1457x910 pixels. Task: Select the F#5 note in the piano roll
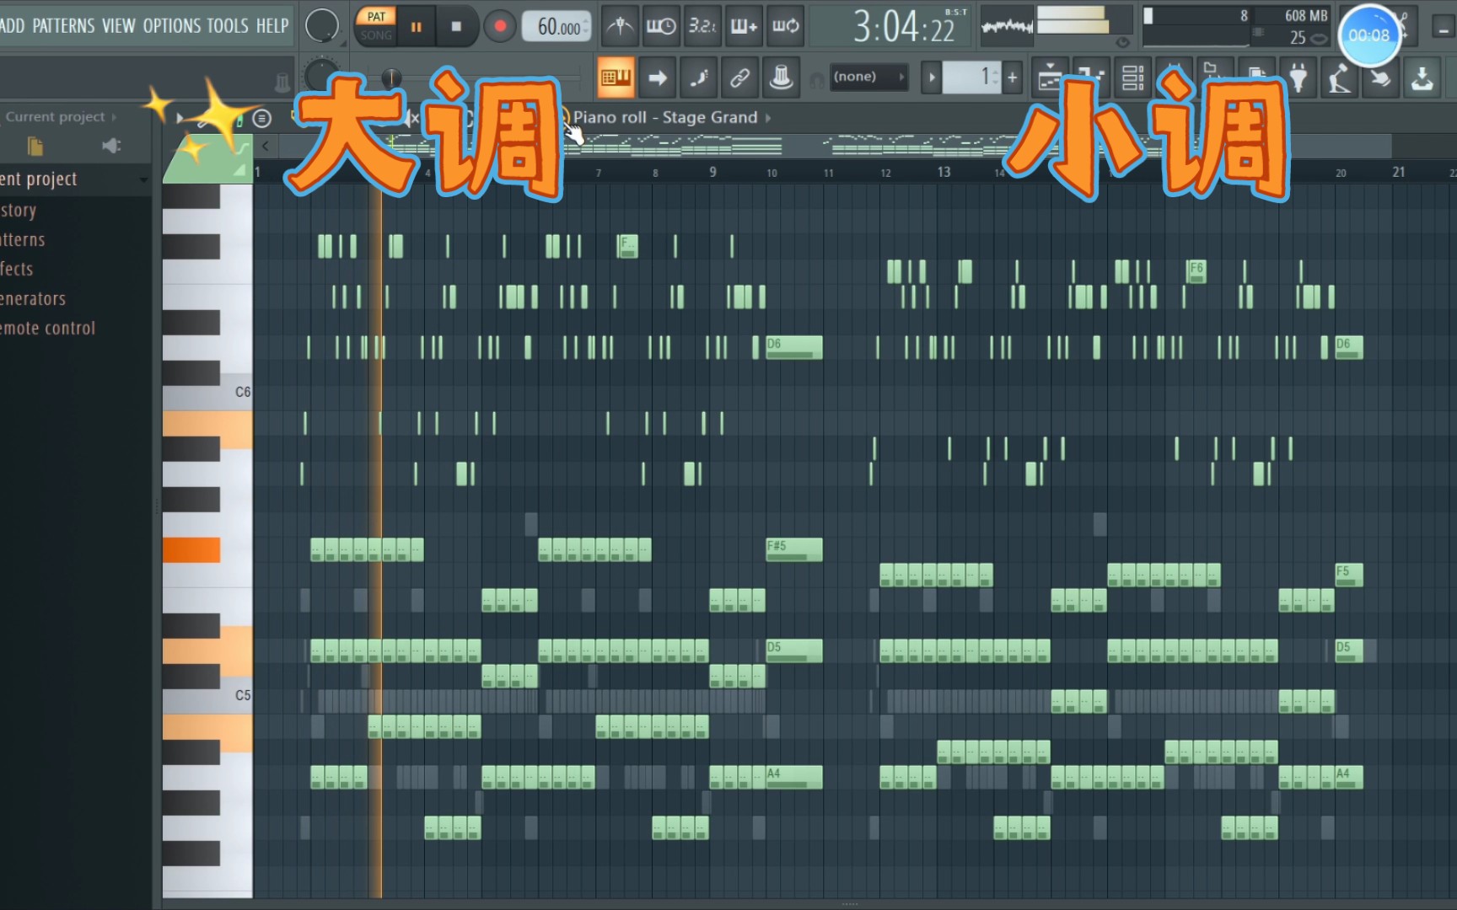pyautogui.click(x=793, y=549)
